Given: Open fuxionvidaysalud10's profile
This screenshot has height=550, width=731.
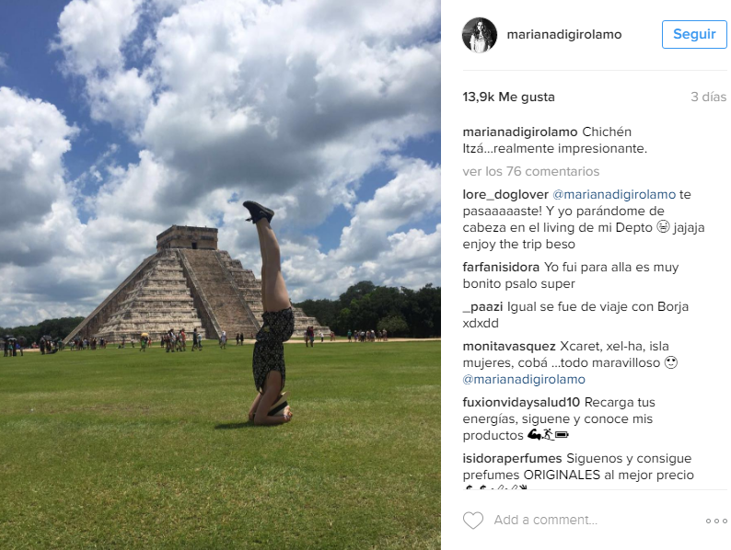Looking at the screenshot, I should [x=521, y=402].
